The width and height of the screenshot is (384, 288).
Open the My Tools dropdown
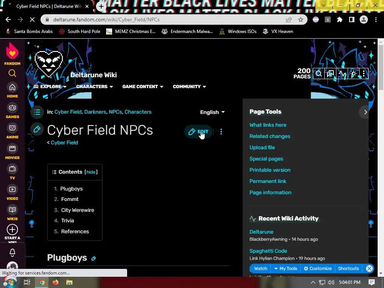coord(285,268)
